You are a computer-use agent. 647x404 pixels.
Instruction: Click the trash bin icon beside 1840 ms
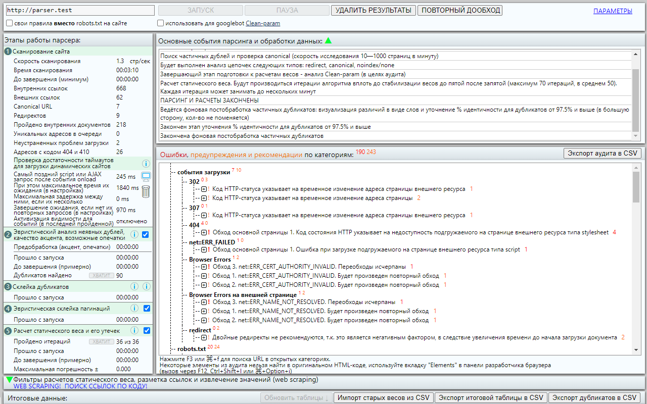(146, 191)
